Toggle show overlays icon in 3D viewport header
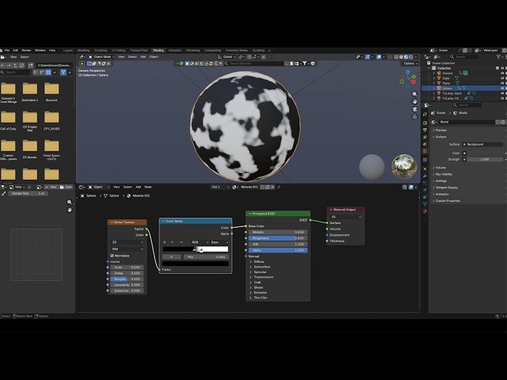507x380 pixels. 379,57
